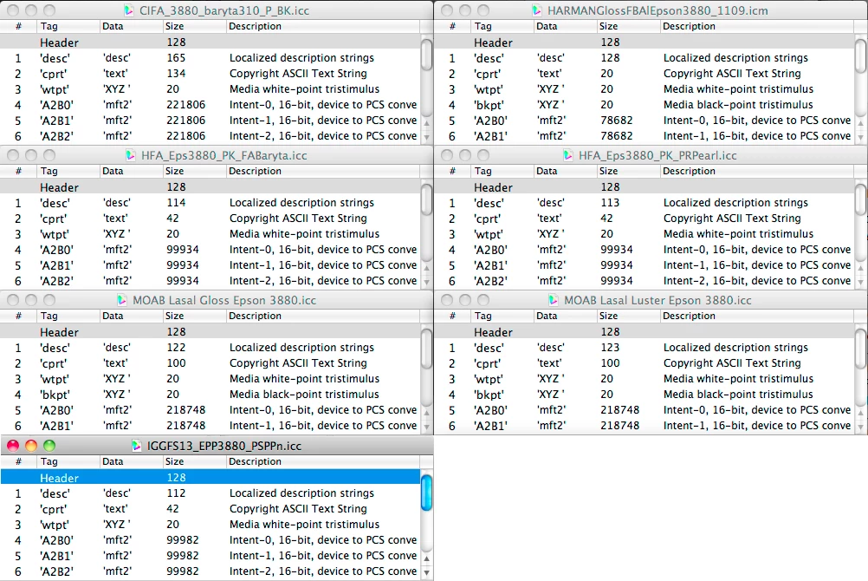Select 'cprt' row sized 134 in CIFA

coord(211,73)
